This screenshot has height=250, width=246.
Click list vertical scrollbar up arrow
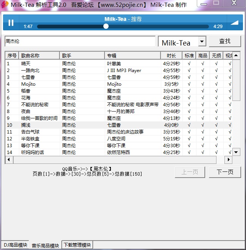click(x=236, y=55)
